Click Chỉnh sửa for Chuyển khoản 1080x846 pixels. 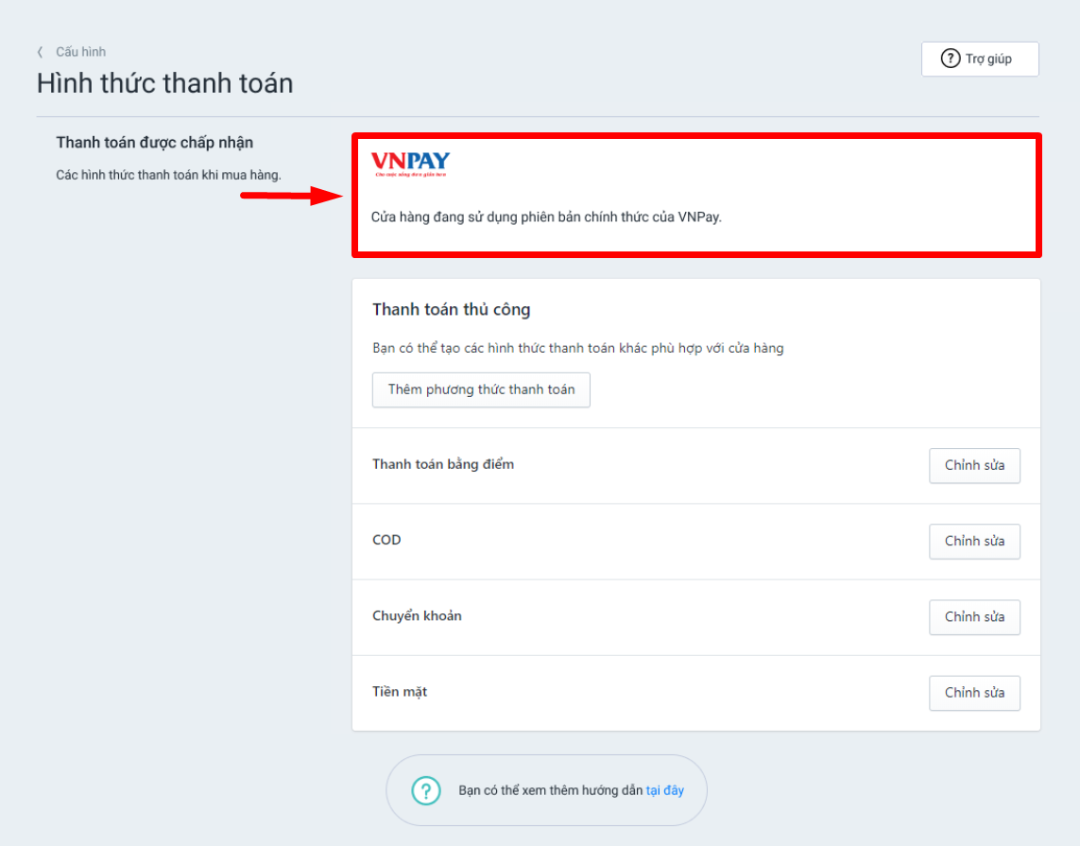coord(974,616)
